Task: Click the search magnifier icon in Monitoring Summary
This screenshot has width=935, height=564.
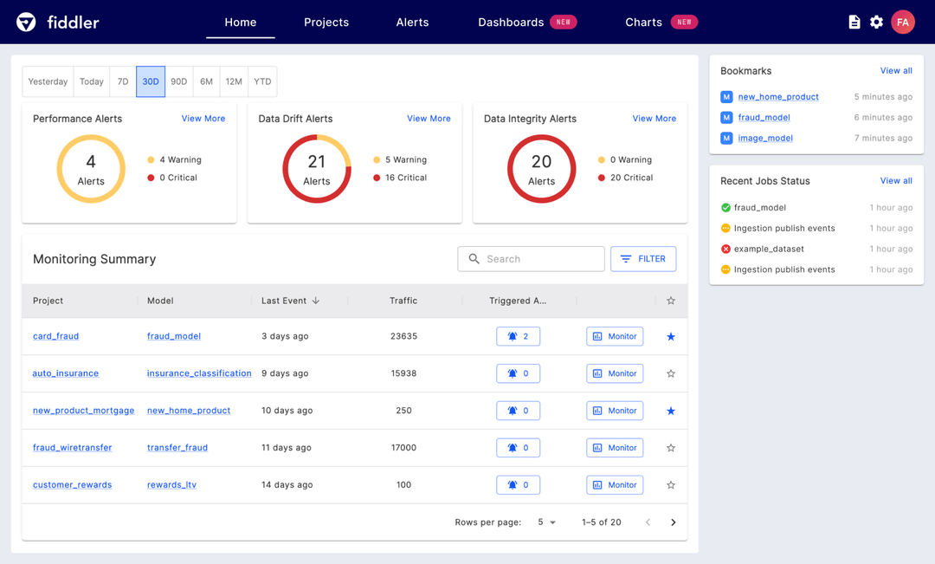Action: click(x=474, y=258)
